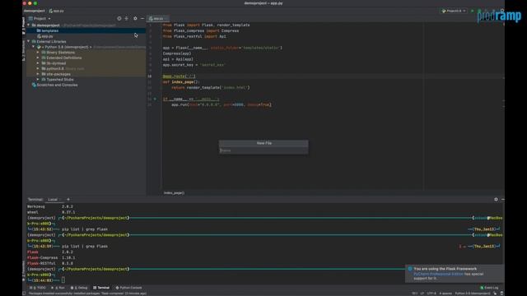Expand Binary Skeletons

click(x=38, y=53)
